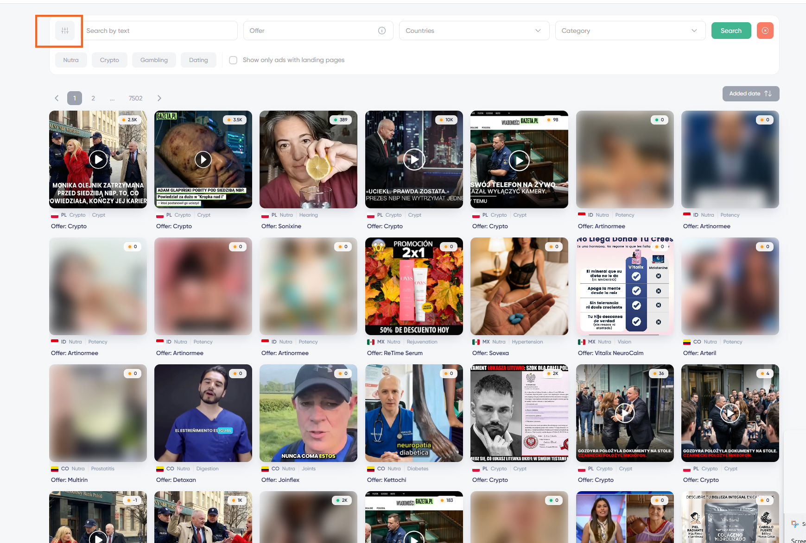806x543 pixels.
Task: Open the lemon-squeezing woman thumbnail
Action: tap(308, 159)
